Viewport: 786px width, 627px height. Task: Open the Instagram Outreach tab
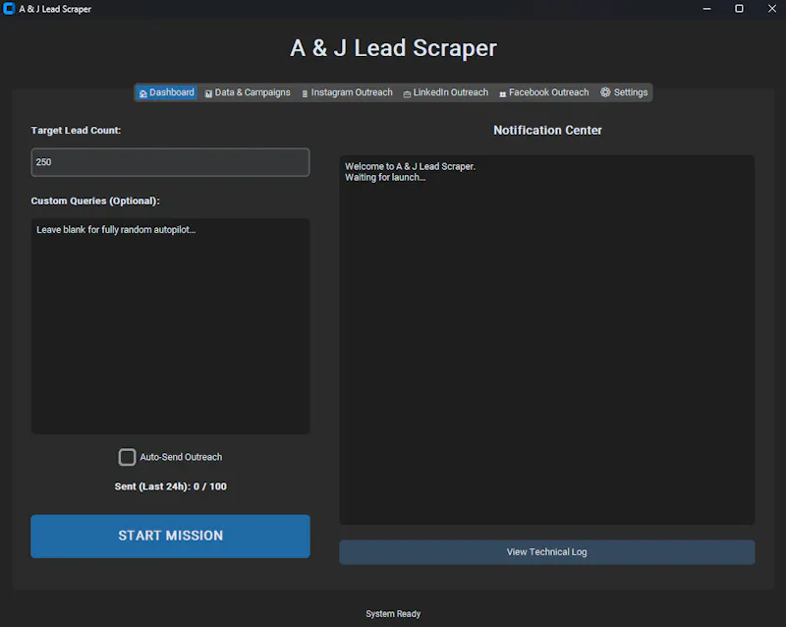[x=347, y=92]
